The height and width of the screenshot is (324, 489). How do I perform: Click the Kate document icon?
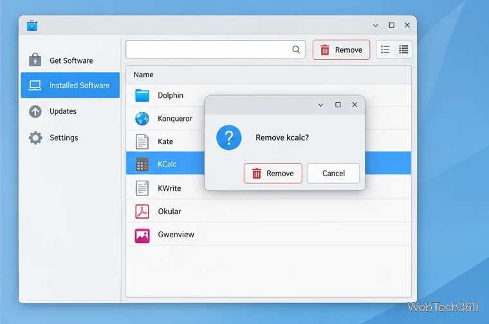click(x=142, y=141)
